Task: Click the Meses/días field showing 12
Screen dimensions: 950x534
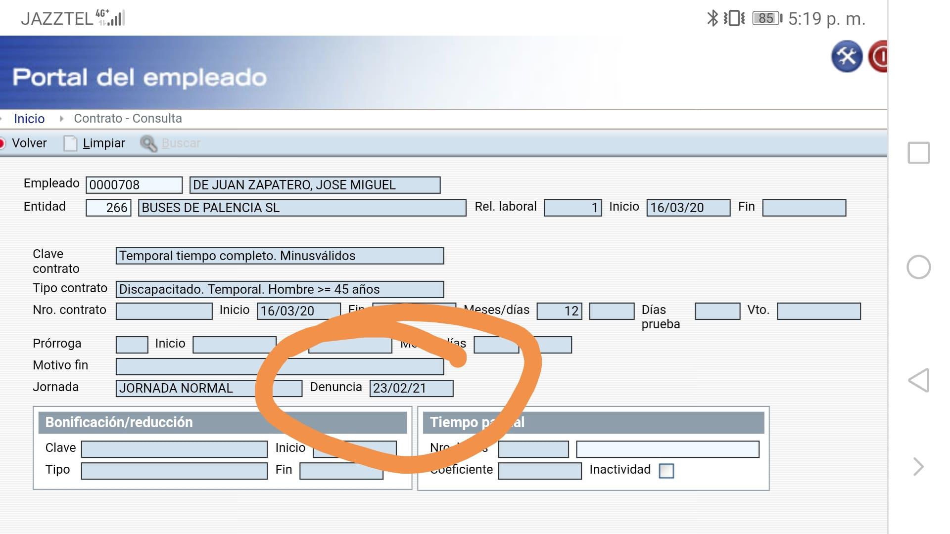Action: (559, 311)
